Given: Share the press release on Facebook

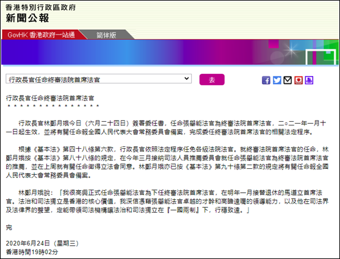Looking at the screenshot, I should tap(266, 80).
